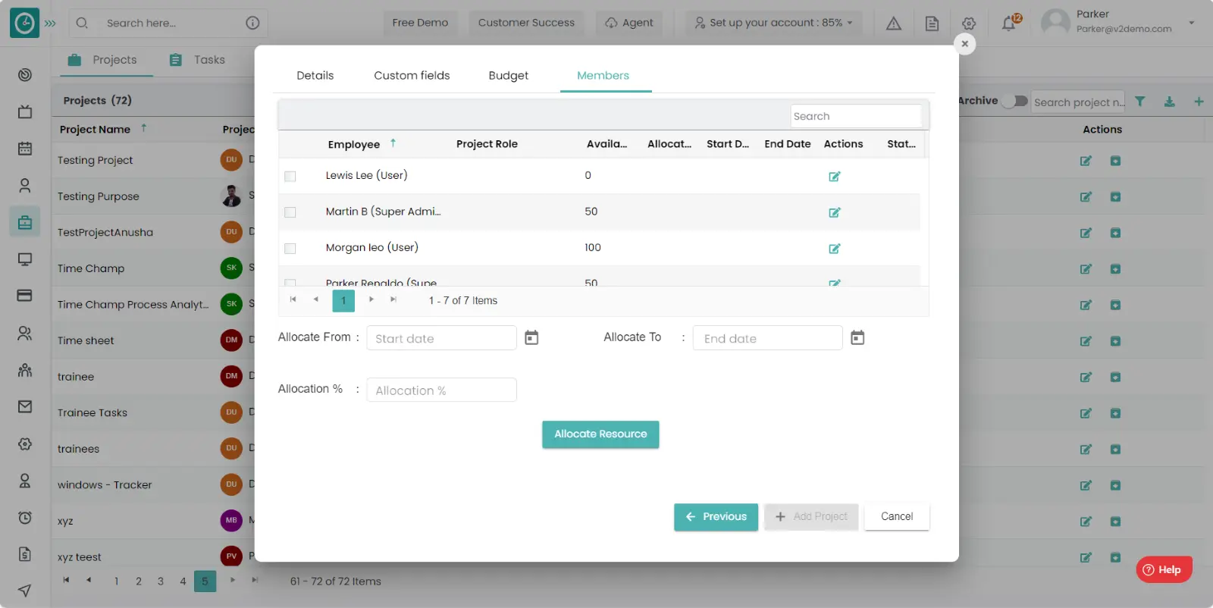Open the document icon in the top bar
The image size is (1213, 608).
[x=932, y=24]
